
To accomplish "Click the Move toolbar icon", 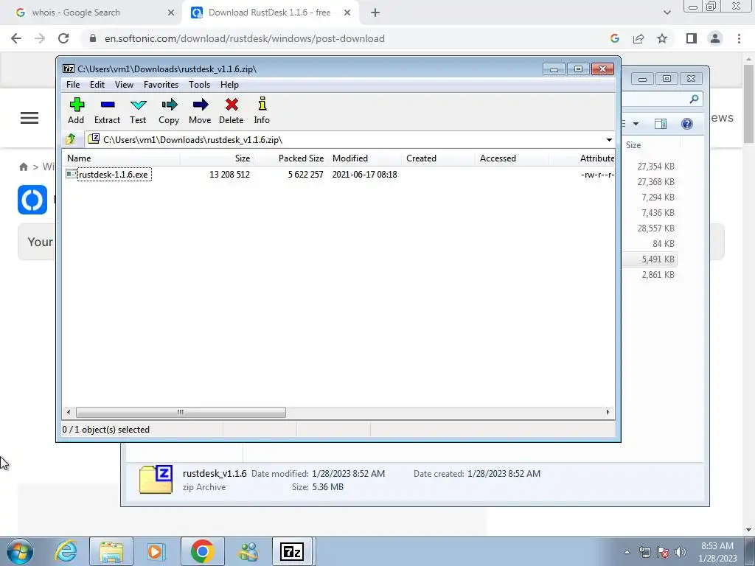I will (200, 111).
